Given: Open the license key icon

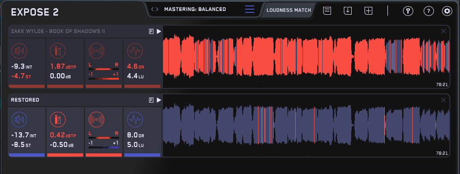Looking at the screenshot, I should coord(408,11).
